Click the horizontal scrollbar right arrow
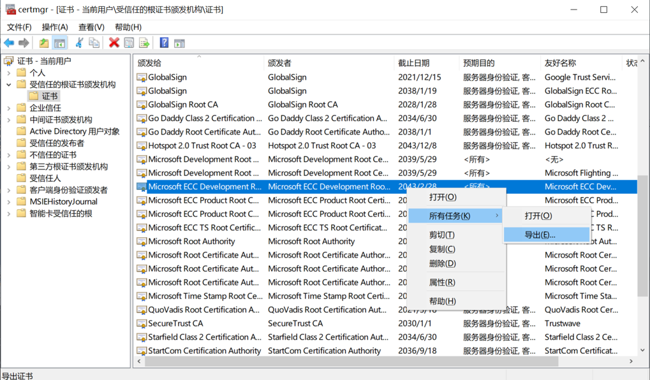650x380 pixels. 631,362
